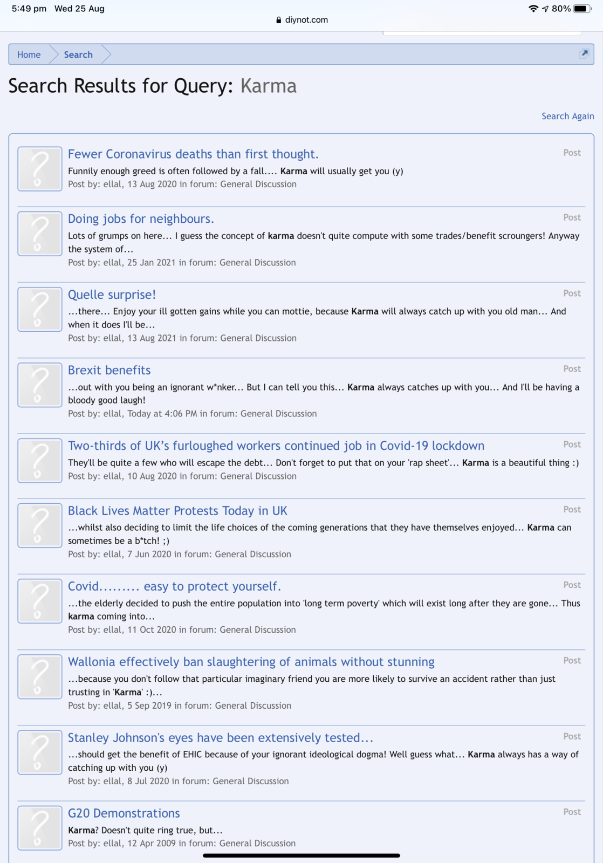Open 'Fewer Coronavirus deaths than first thought' thread
This screenshot has height=863, width=603.
click(193, 154)
